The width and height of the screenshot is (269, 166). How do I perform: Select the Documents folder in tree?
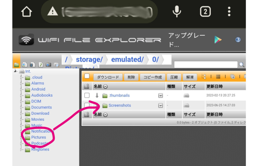pyautogui.click(x=42, y=107)
